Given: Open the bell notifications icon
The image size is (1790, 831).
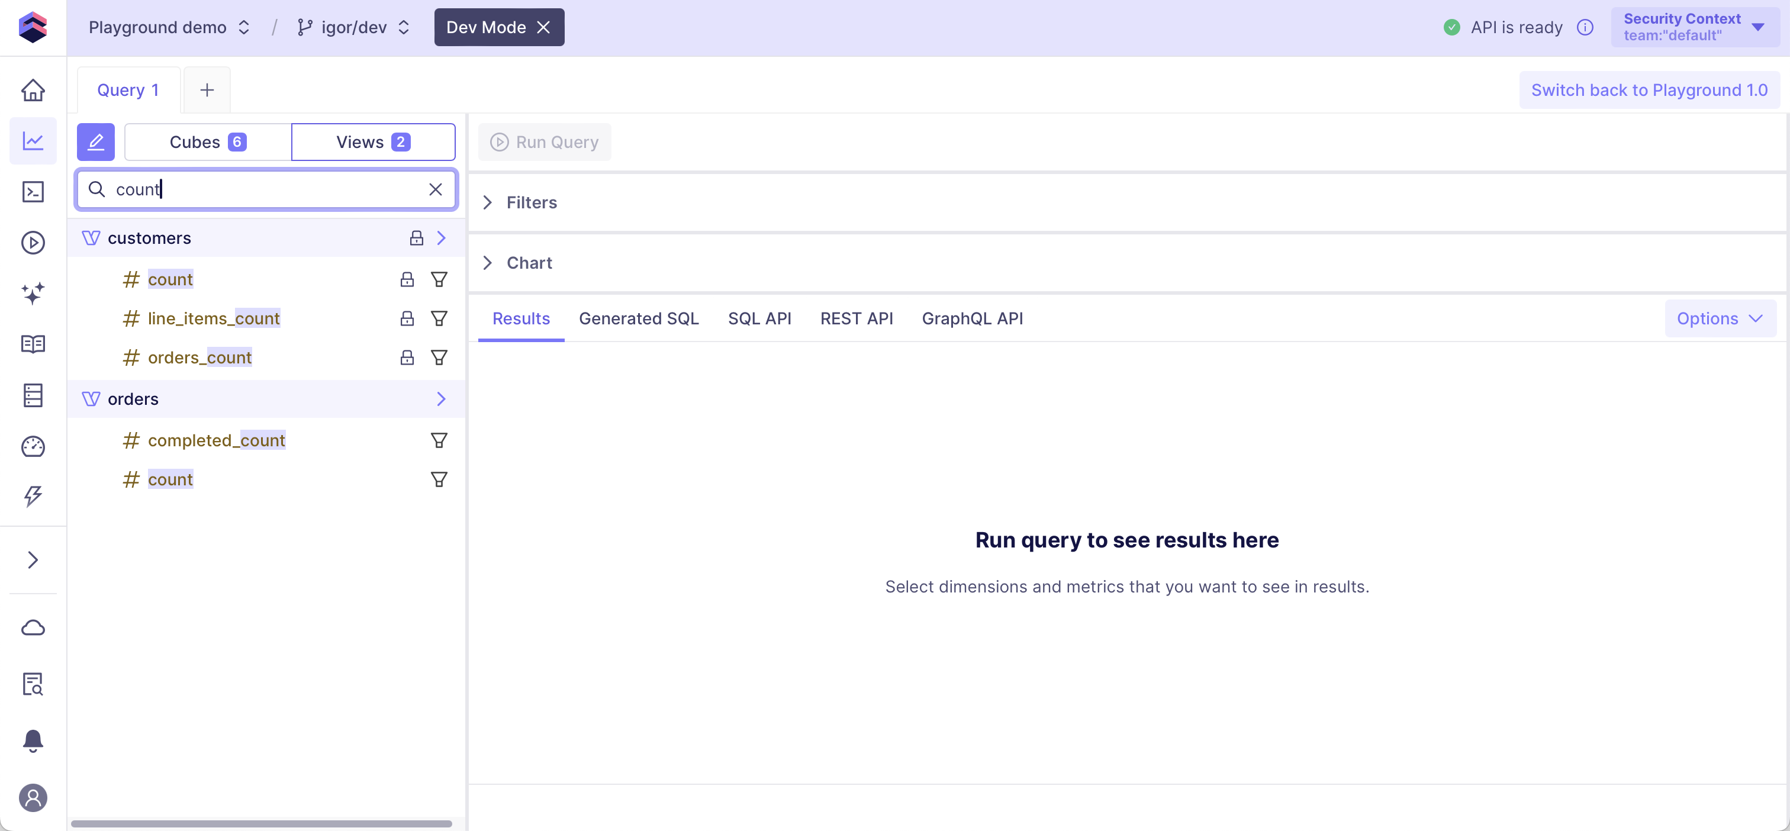Looking at the screenshot, I should click(33, 740).
